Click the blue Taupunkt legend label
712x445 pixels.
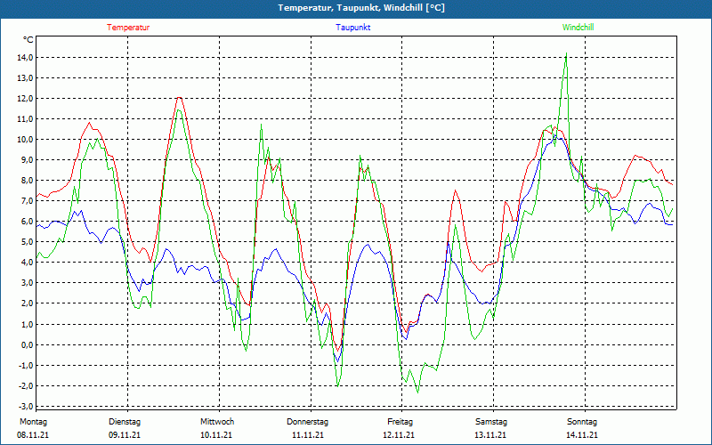pos(352,28)
